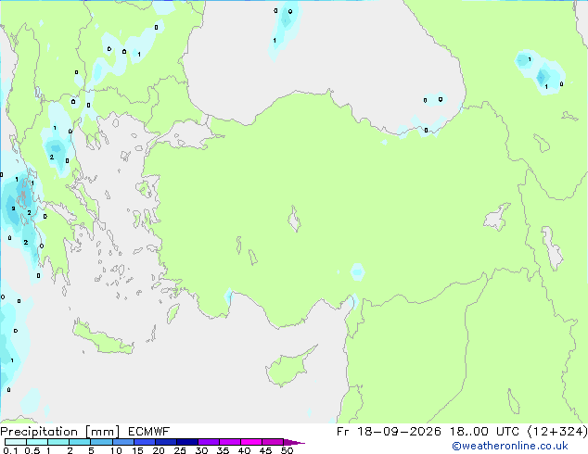Select the forecast date 18-09-2026 text
Image resolution: width=588 pixels, height=454 pixels.
[399, 432]
